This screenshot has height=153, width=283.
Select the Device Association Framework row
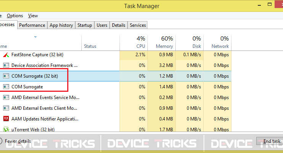pyautogui.click(x=115, y=65)
